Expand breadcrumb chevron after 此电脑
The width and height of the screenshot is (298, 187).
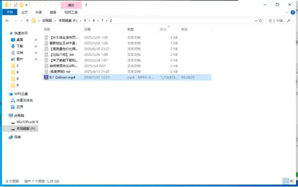pyautogui.click(x=55, y=21)
